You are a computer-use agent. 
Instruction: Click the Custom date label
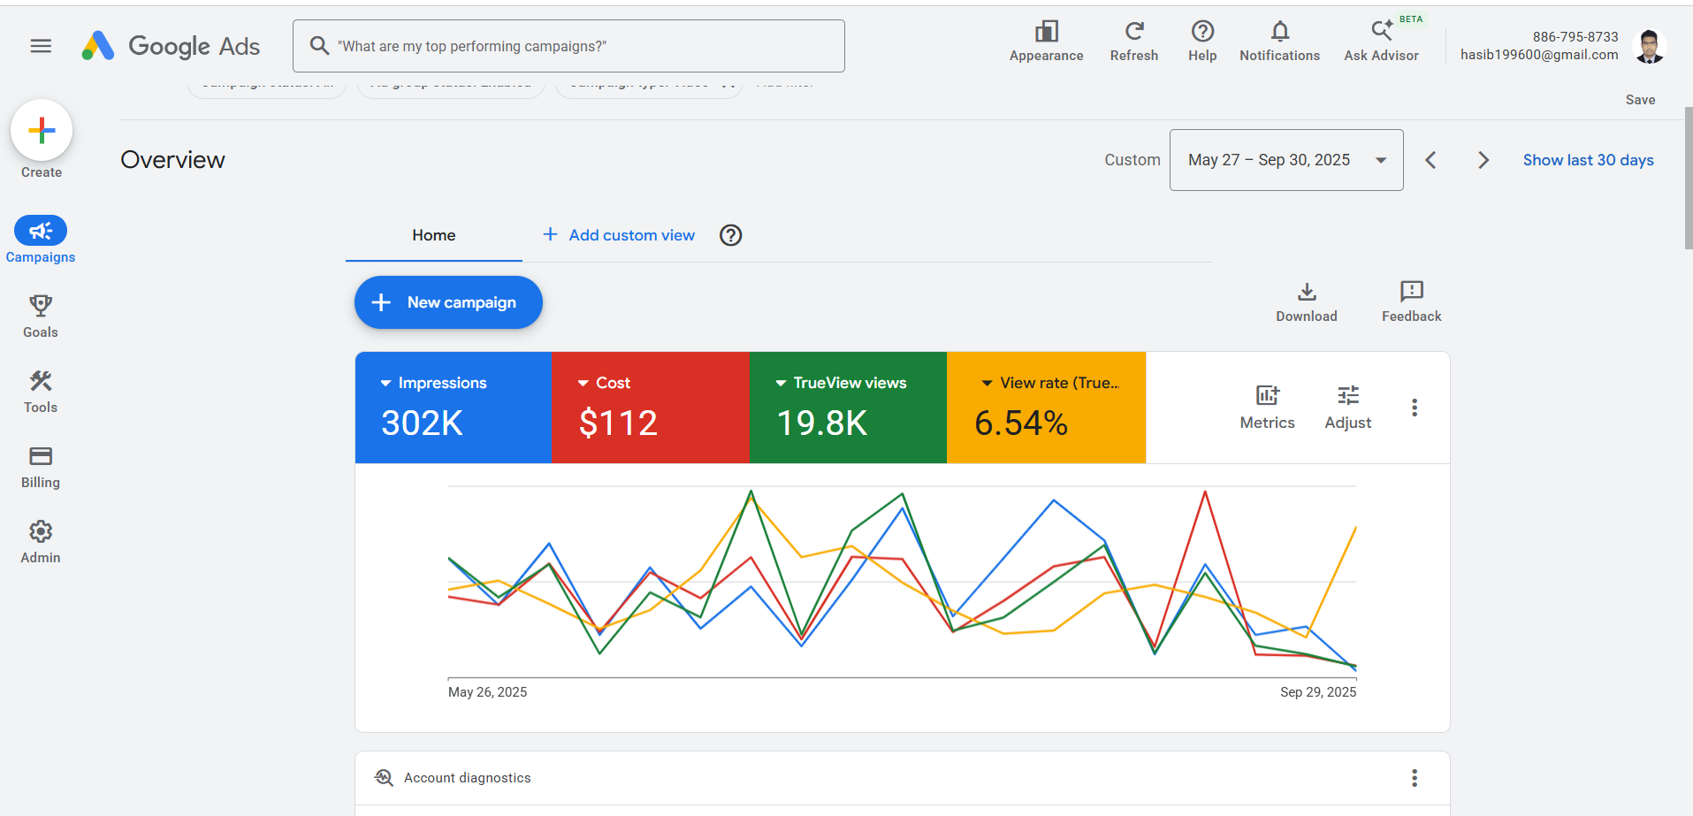(1132, 160)
